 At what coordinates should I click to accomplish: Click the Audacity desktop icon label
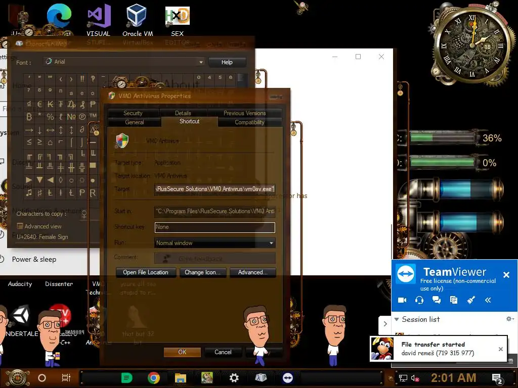pyautogui.click(x=20, y=284)
